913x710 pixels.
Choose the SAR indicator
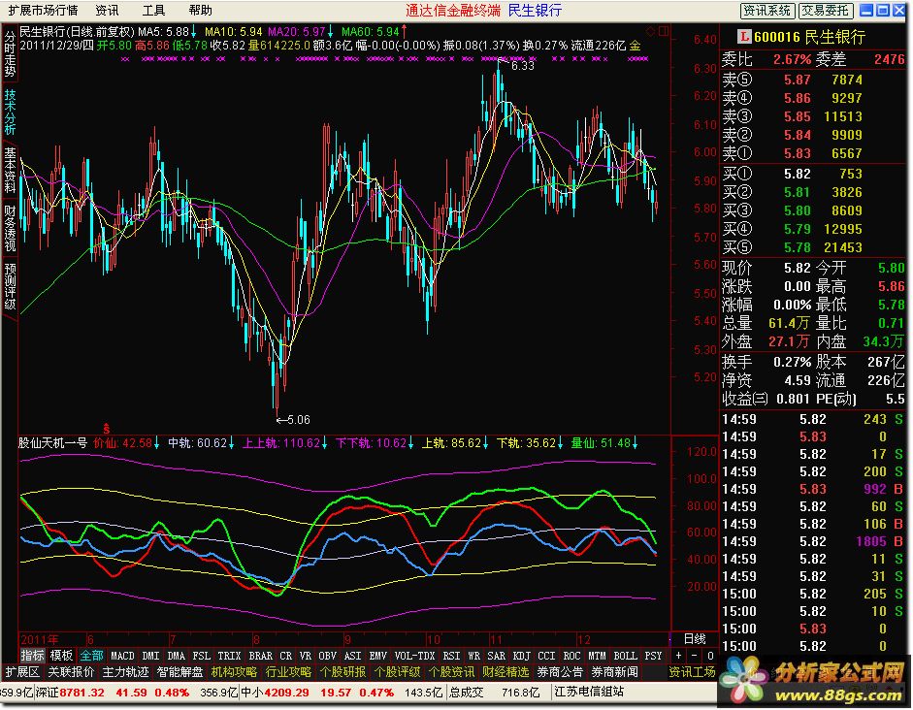[x=496, y=656]
